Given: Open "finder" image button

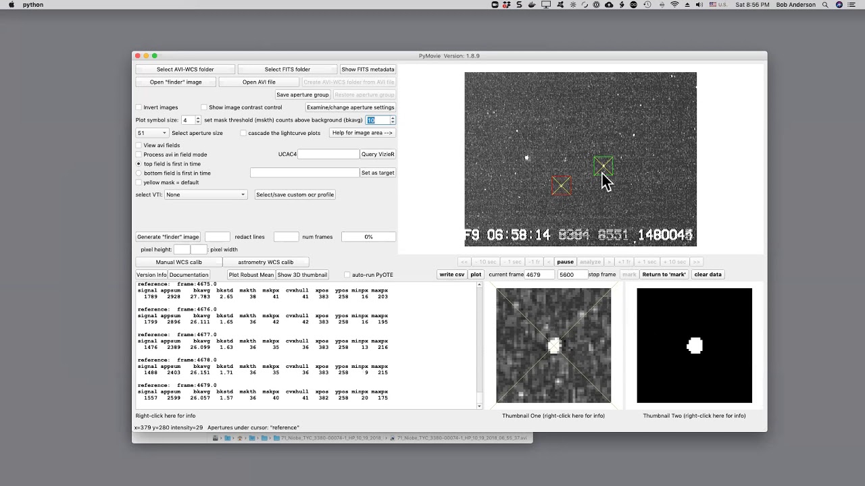Looking at the screenshot, I should (176, 82).
